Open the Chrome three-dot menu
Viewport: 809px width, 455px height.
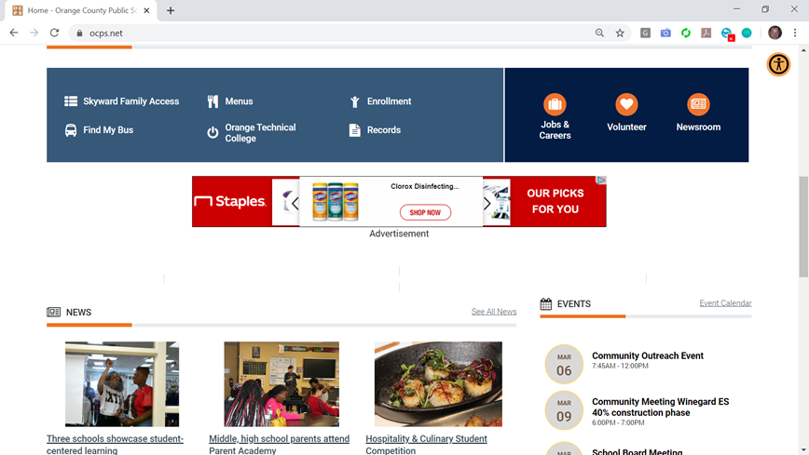pos(795,33)
